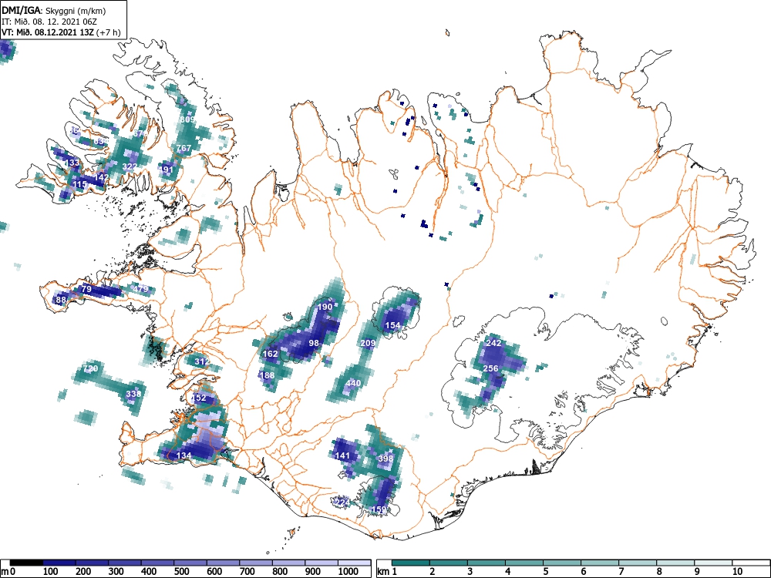Click the visibility value 79 on Snæfellsnes
771x578 pixels.
(86, 289)
